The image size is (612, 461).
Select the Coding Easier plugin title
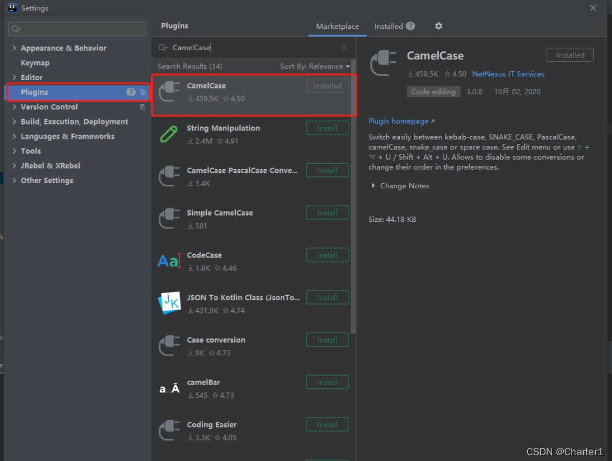pos(212,425)
